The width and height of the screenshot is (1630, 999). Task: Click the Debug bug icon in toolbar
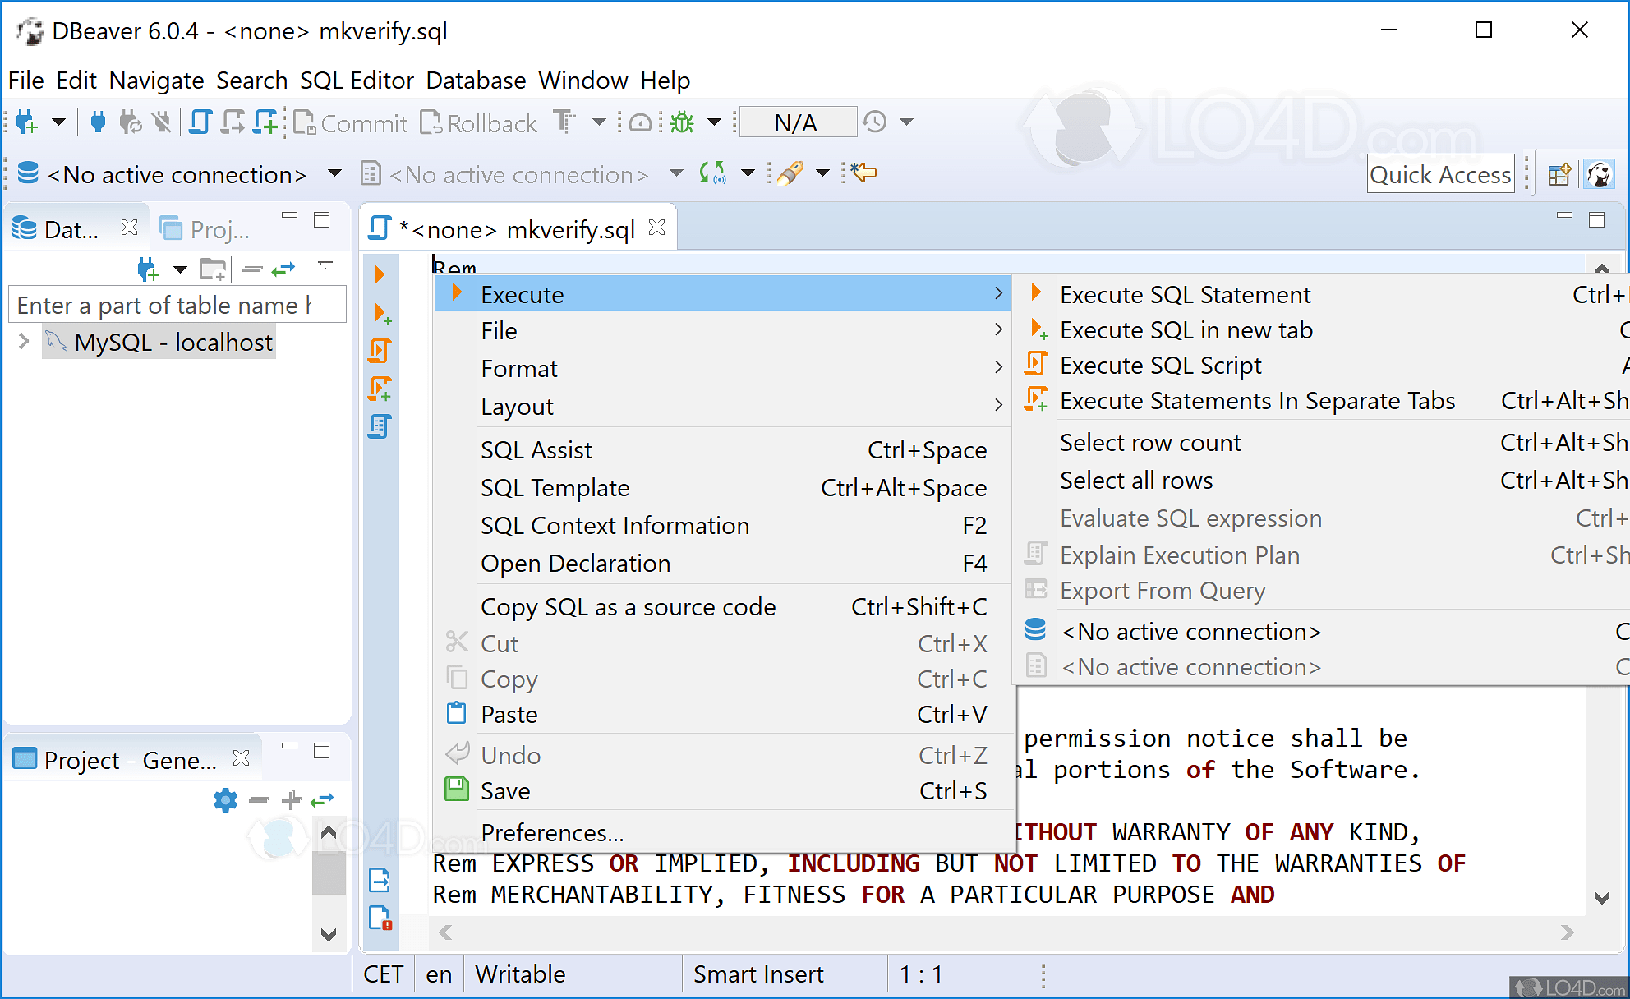[682, 123]
